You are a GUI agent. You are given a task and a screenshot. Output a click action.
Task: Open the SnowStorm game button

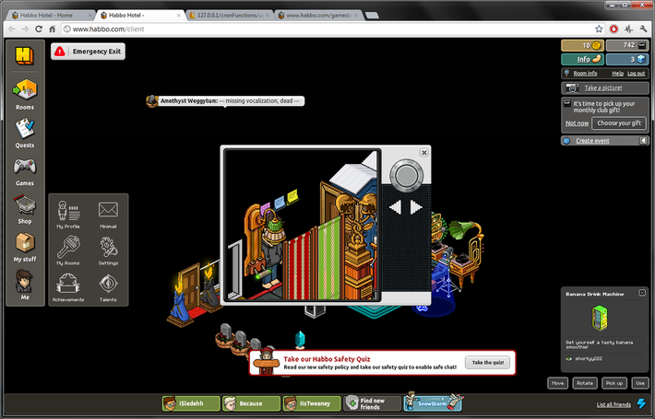tap(434, 402)
